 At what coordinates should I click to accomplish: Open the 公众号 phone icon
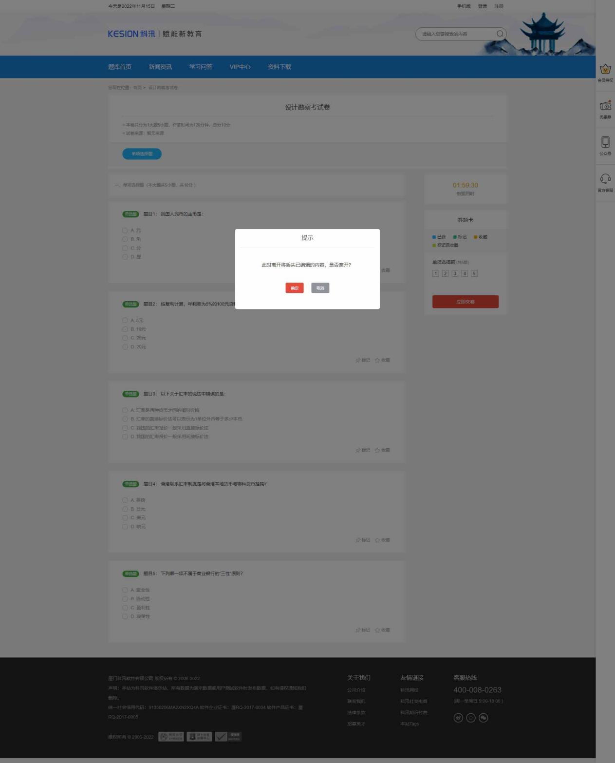click(x=605, y=143)
